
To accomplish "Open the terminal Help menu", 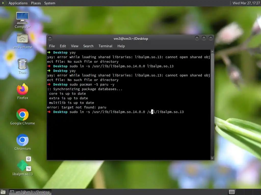I will click(x=121, y=46).
